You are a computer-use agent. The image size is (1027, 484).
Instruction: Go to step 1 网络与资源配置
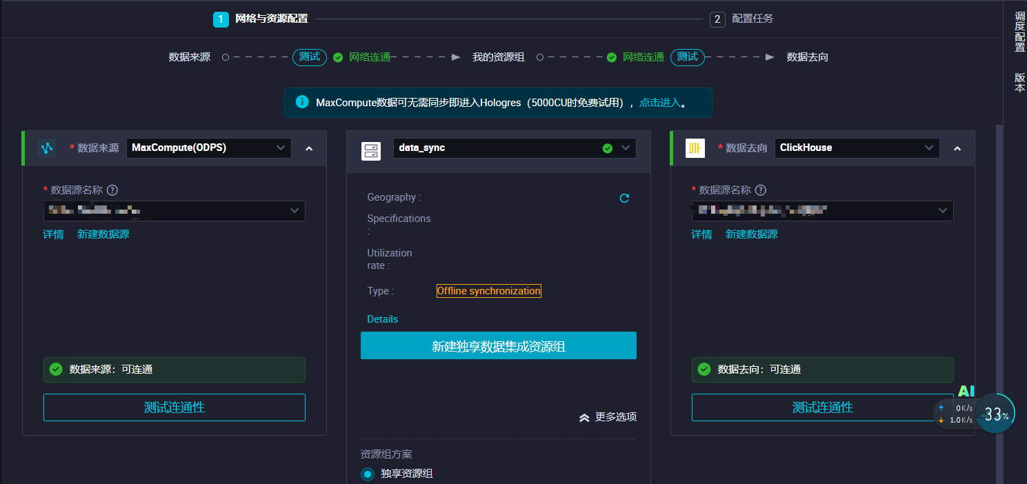click(x=261, y=19)
